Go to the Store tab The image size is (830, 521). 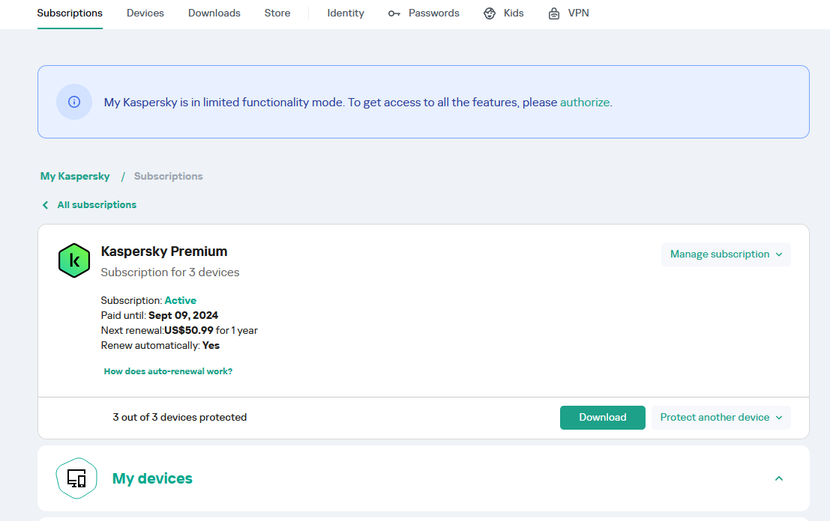point(277,13)
